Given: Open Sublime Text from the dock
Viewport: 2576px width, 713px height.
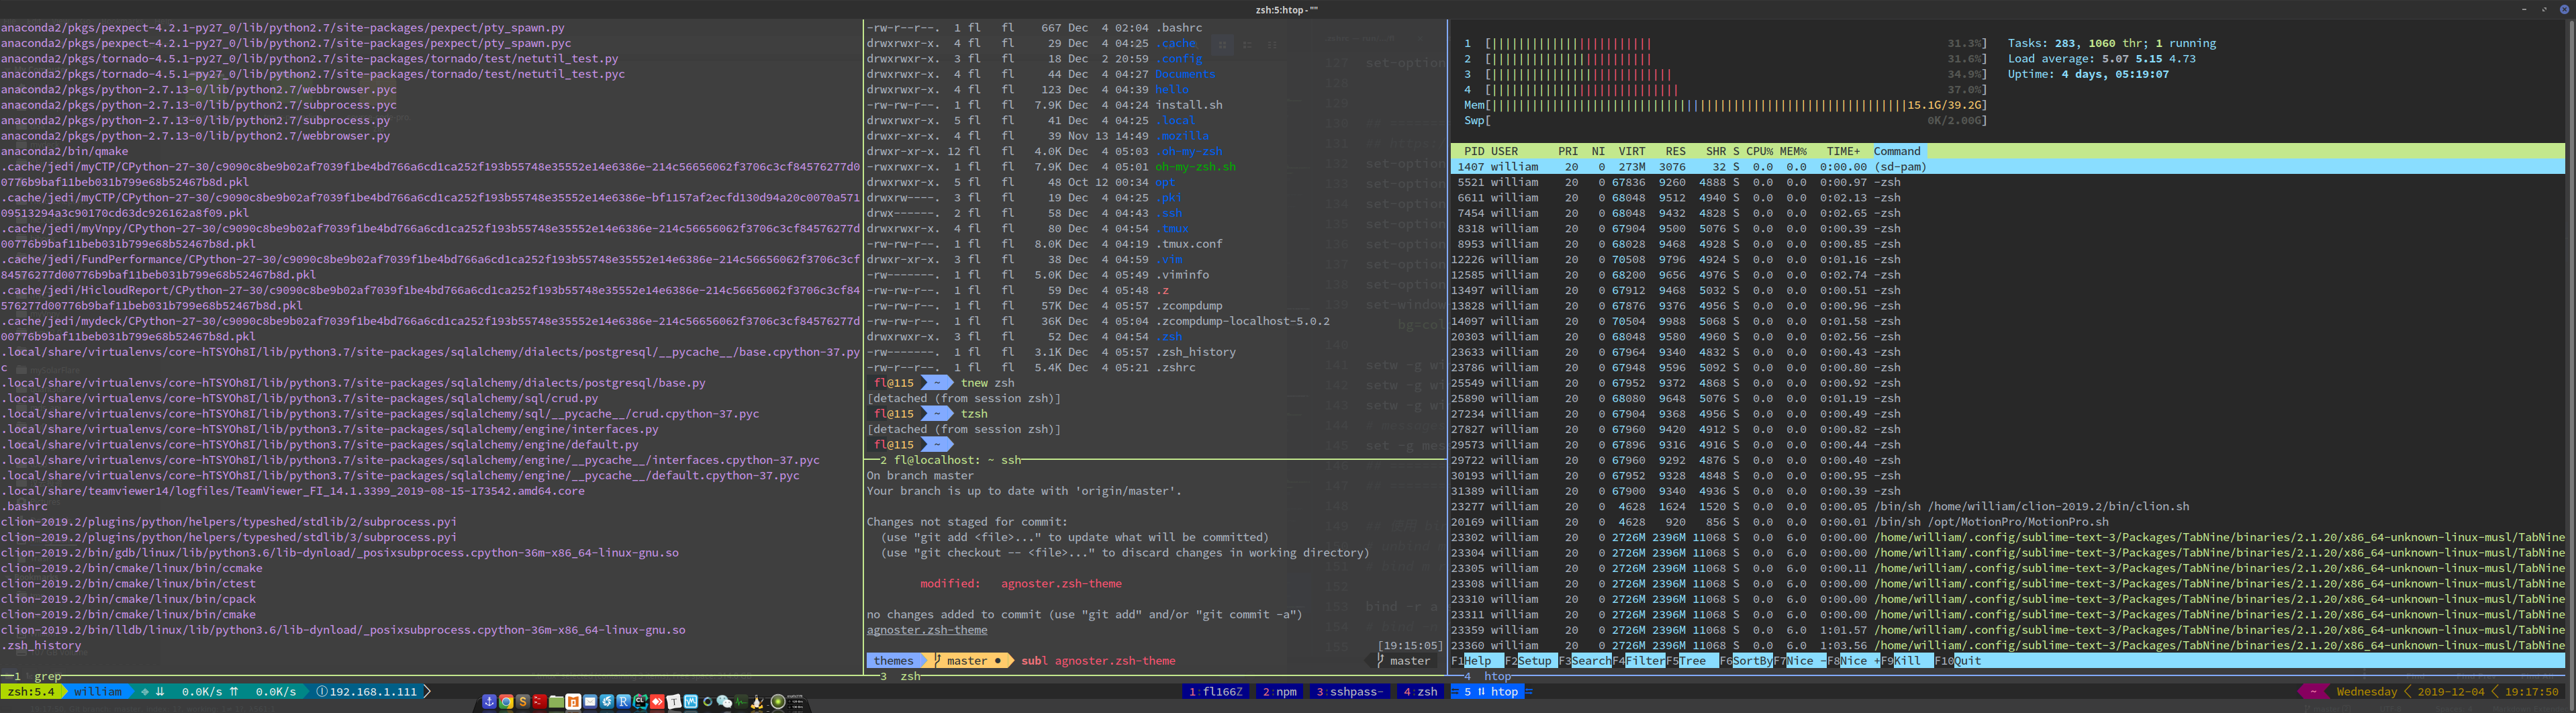Looking at the screenshot, I should pyautogui.click(x=523, y=702).
